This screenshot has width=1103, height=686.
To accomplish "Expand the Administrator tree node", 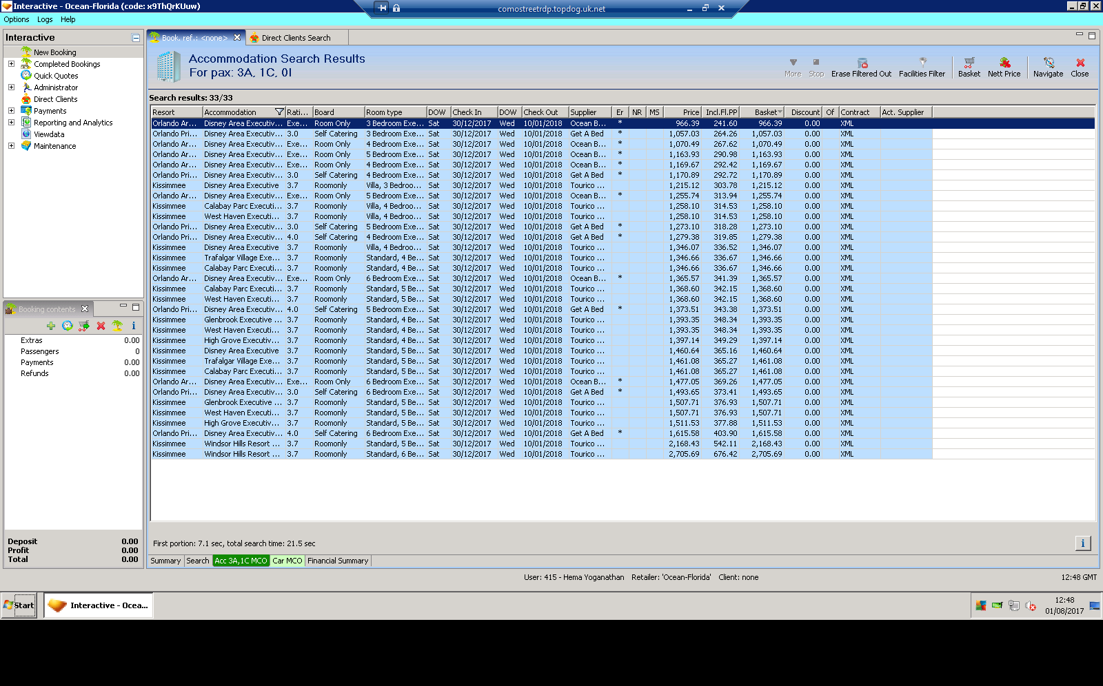I will click(11, 87).
